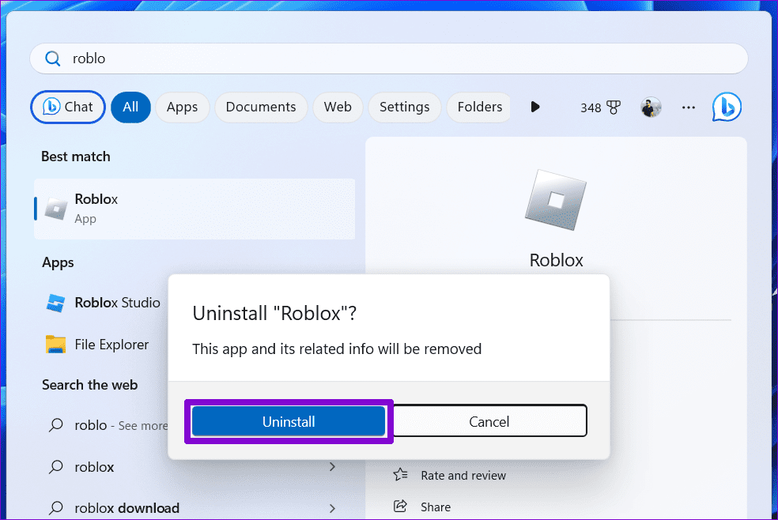
Task: Click the See more link beside roblo
Action: pos(142,425)
